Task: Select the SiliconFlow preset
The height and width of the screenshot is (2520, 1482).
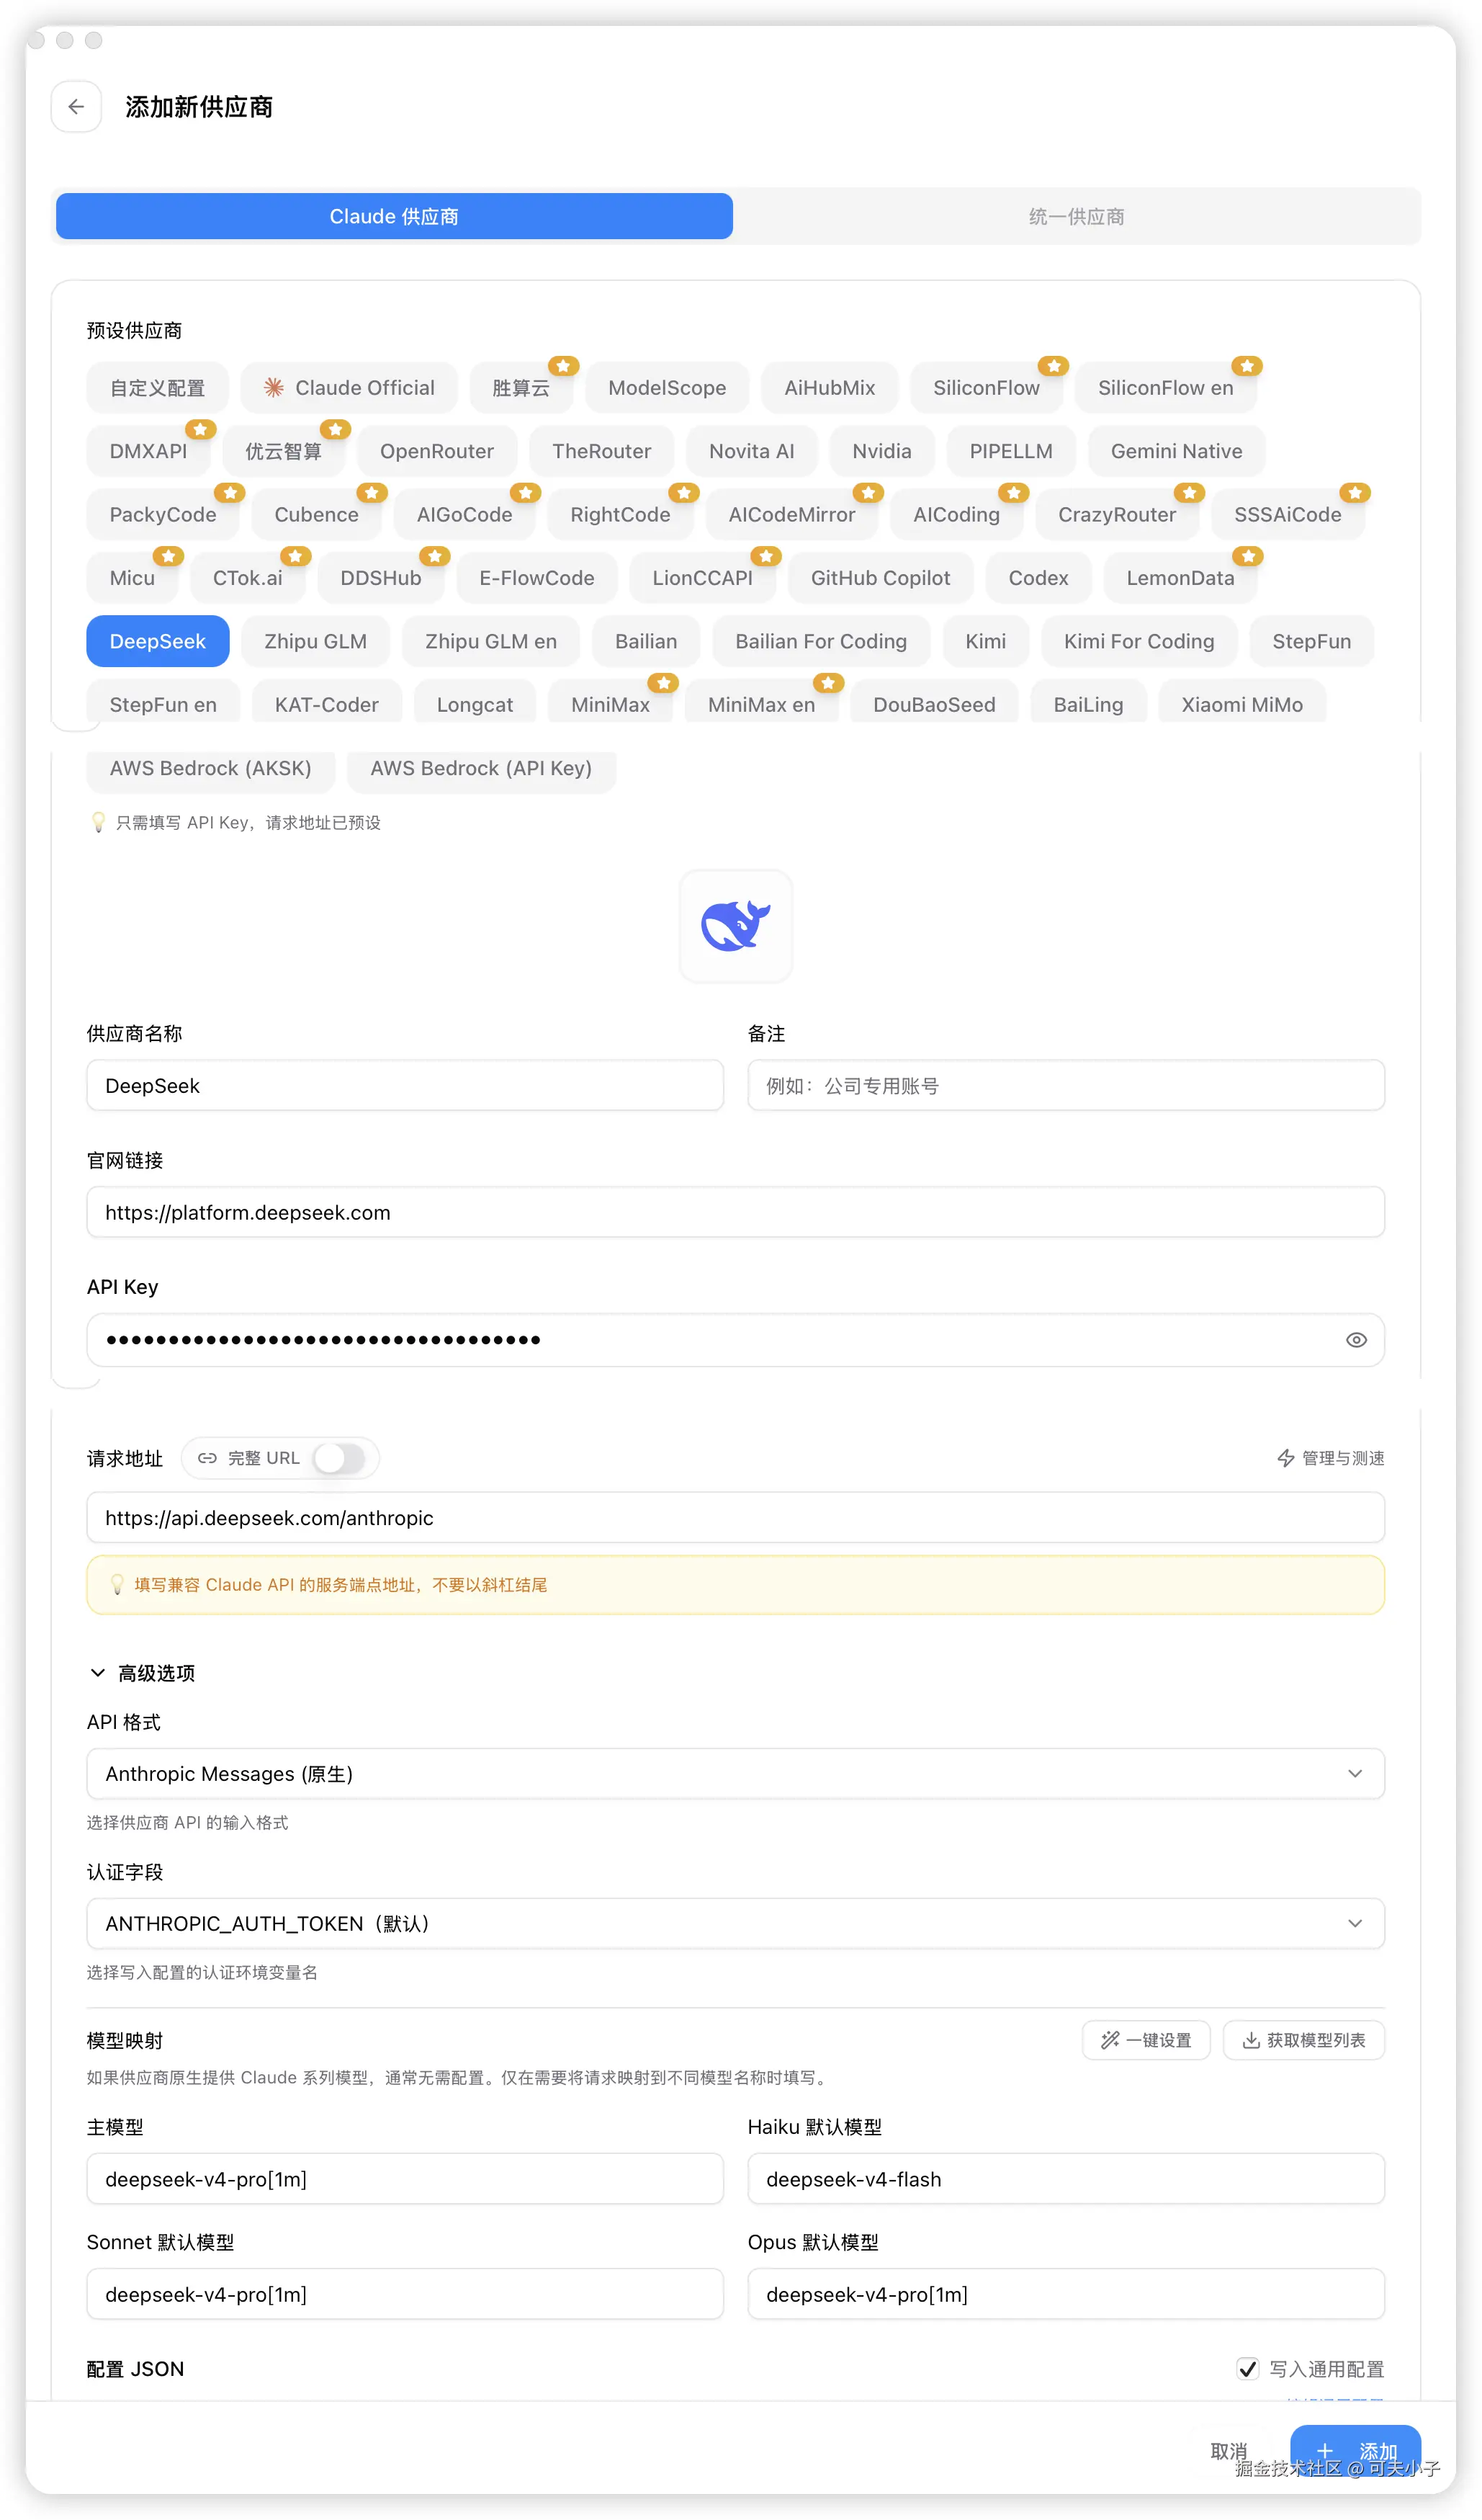Action: pos(985,388)
